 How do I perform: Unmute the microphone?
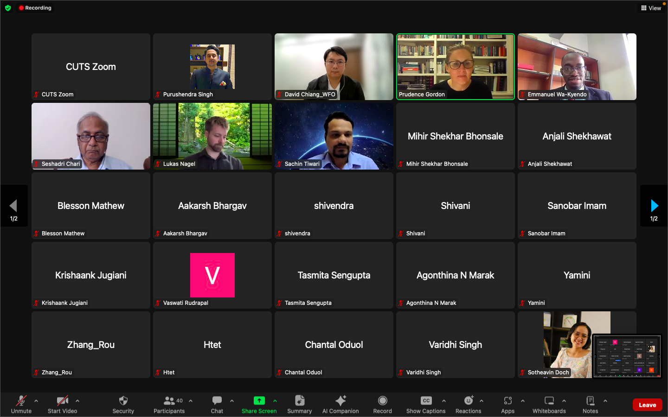(x=21, y=404)
